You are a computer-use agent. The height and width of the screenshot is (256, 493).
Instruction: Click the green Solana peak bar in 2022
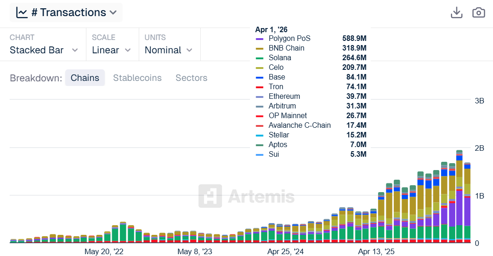click(x=123, y=232)
